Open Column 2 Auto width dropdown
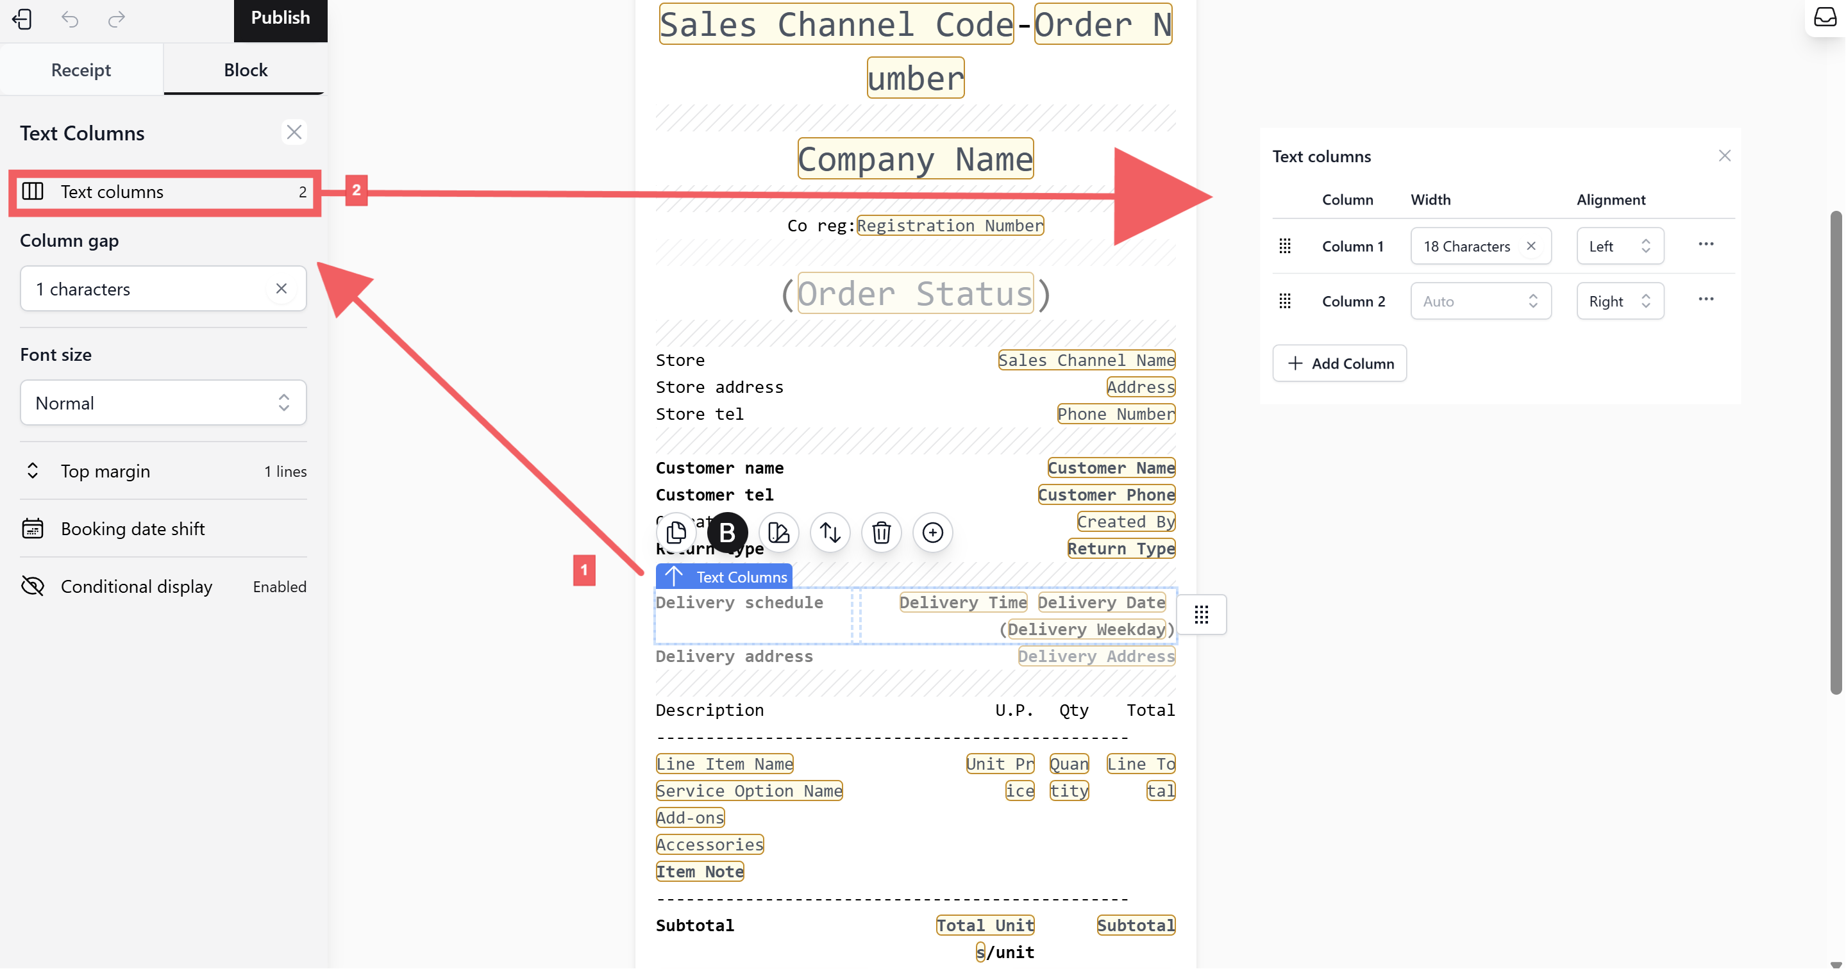This screenshot has width=1846, height=969. 1481,301
